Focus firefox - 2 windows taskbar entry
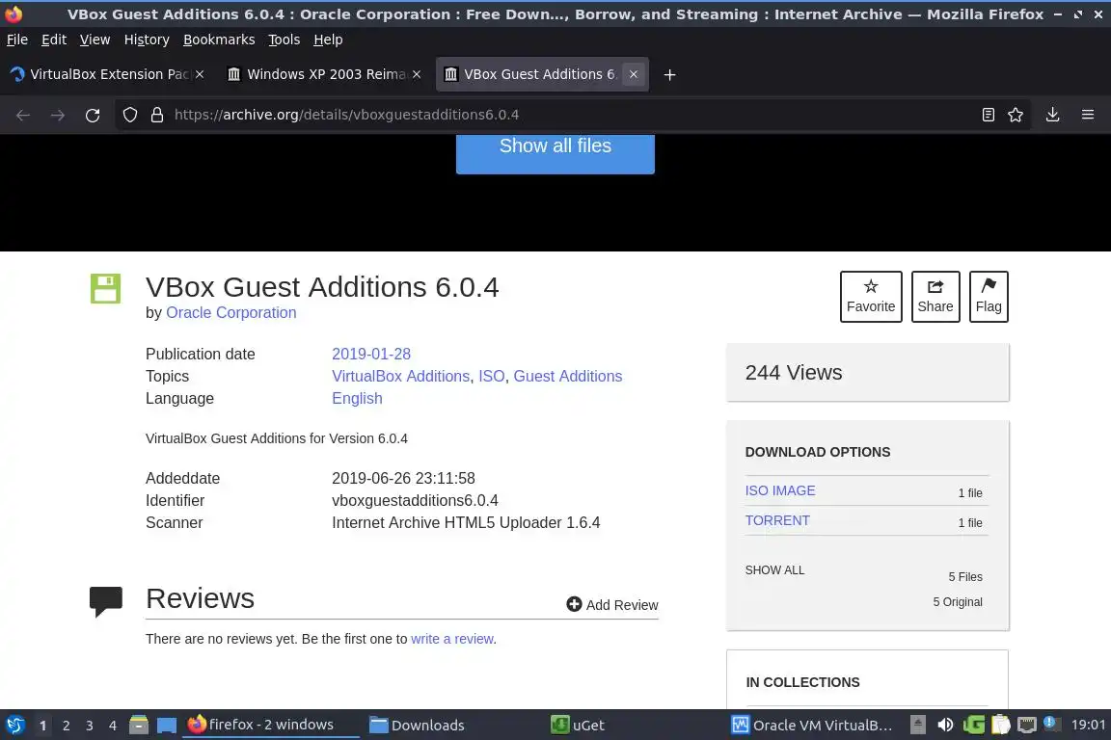The image size is (1111, 740). coord(271,725)
